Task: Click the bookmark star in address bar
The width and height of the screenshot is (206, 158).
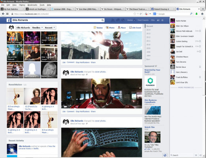Action: pos(135,14)
